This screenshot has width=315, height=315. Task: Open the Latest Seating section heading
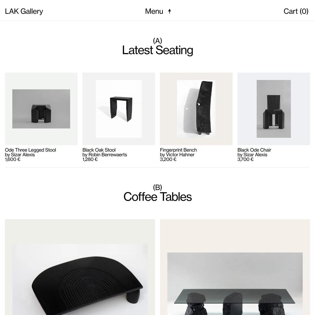click(x=157, y=50)
